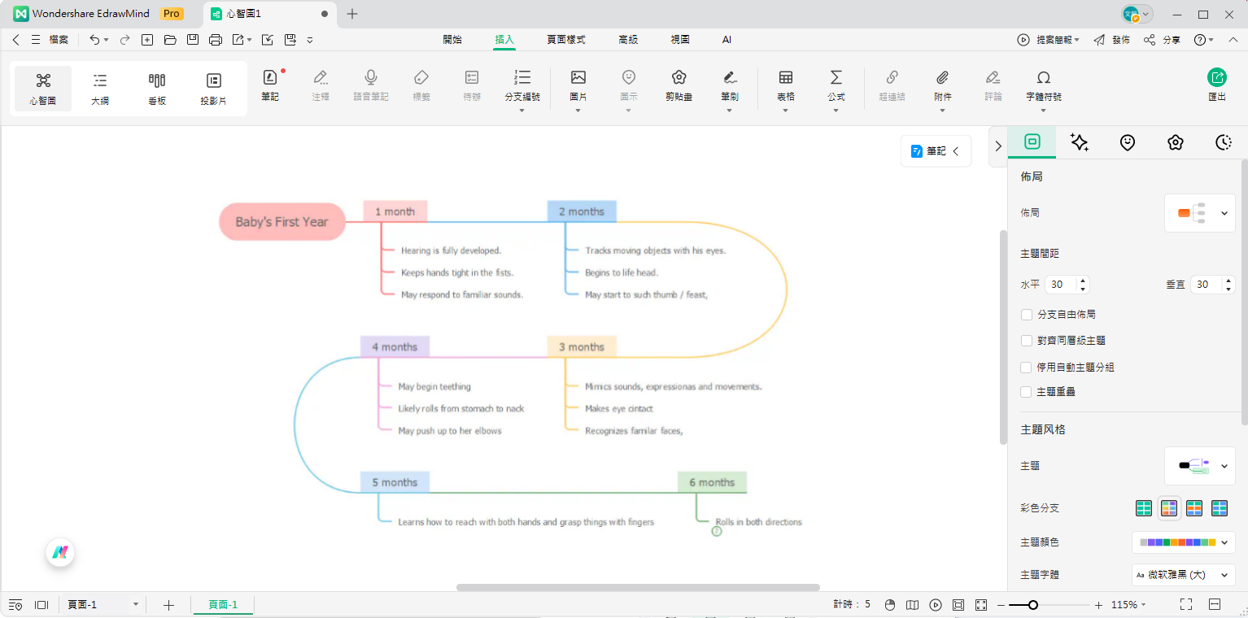Viewport: 1248px width, 618px height.
Task: Expand the 佈局 layout dropdown
Action: (1200, 213)
